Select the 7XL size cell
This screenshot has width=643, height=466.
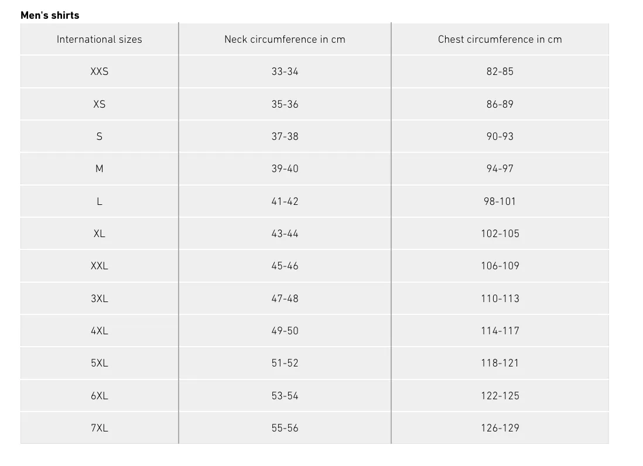[x=99, y=428]
